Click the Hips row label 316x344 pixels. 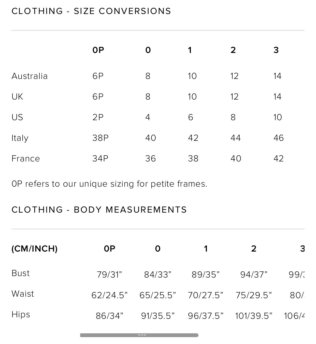click(21, 314)
